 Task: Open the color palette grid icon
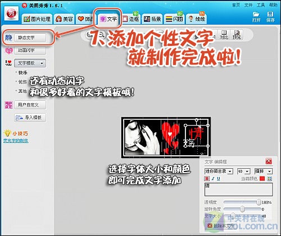coord(270,179)
